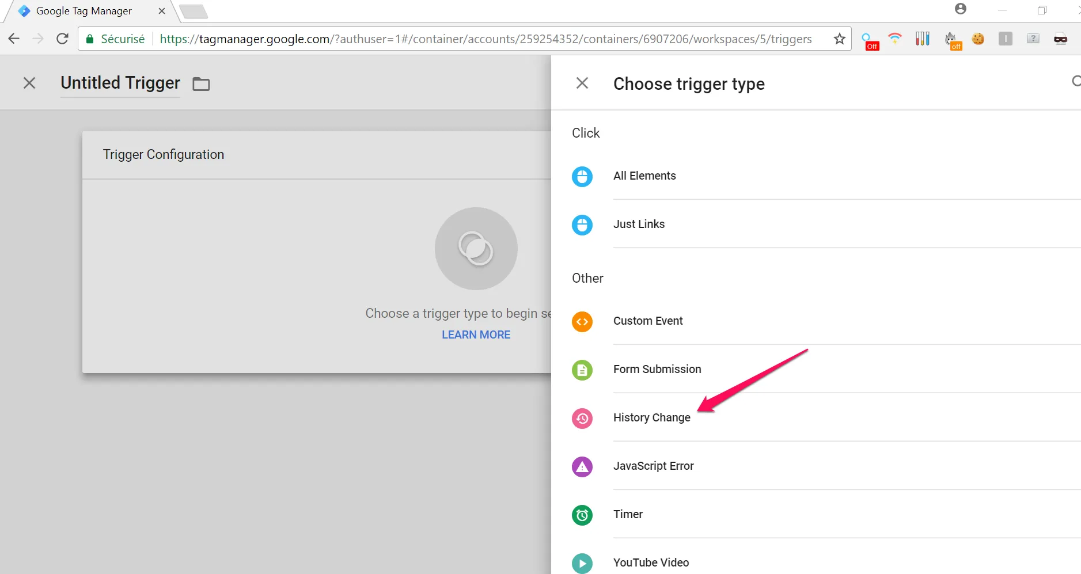Select the purple JavaScript Error icon

[582, 466]
